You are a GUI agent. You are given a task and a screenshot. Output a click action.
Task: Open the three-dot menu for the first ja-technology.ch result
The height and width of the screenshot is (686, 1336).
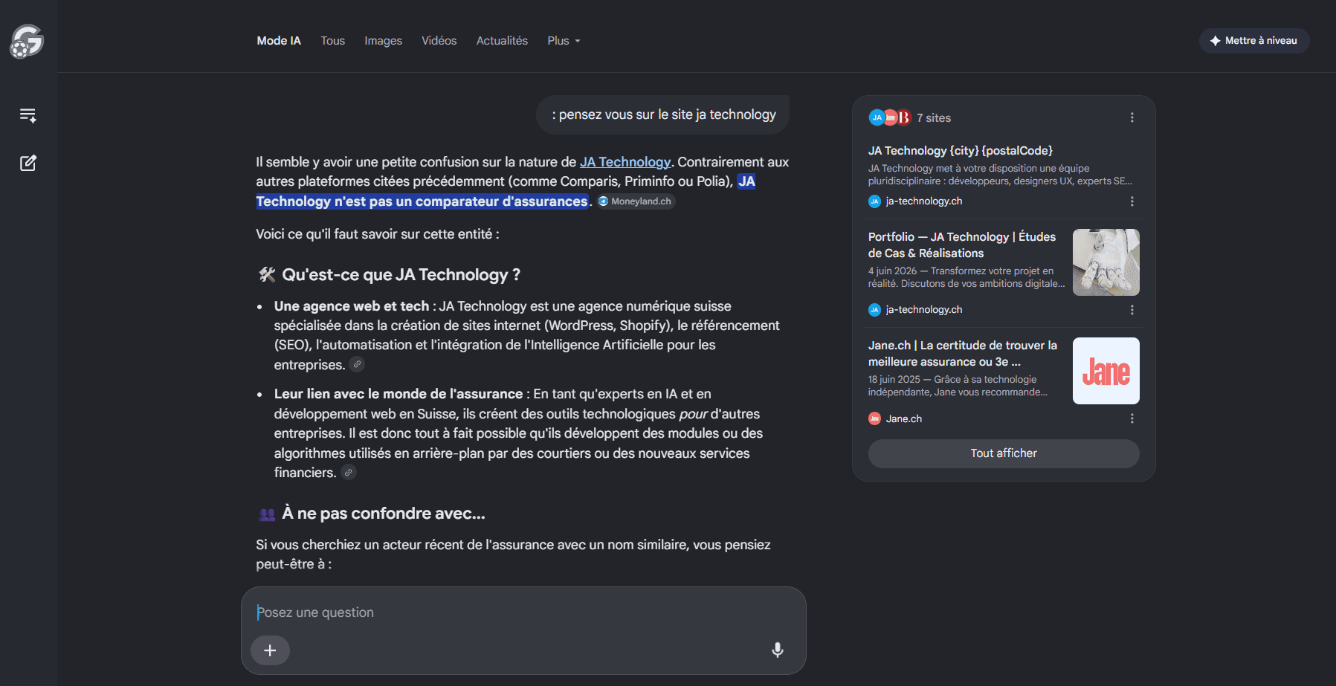click(x=1132, y=201)
